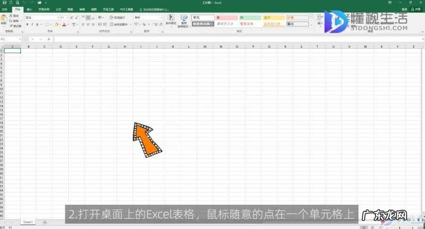Click the Format Painter (格式刷) button

pyautogui.click(x=15, y=26)
